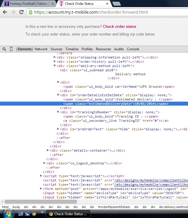
Task: Launch Chrome from quick launch icon
Action: (34, 214)
